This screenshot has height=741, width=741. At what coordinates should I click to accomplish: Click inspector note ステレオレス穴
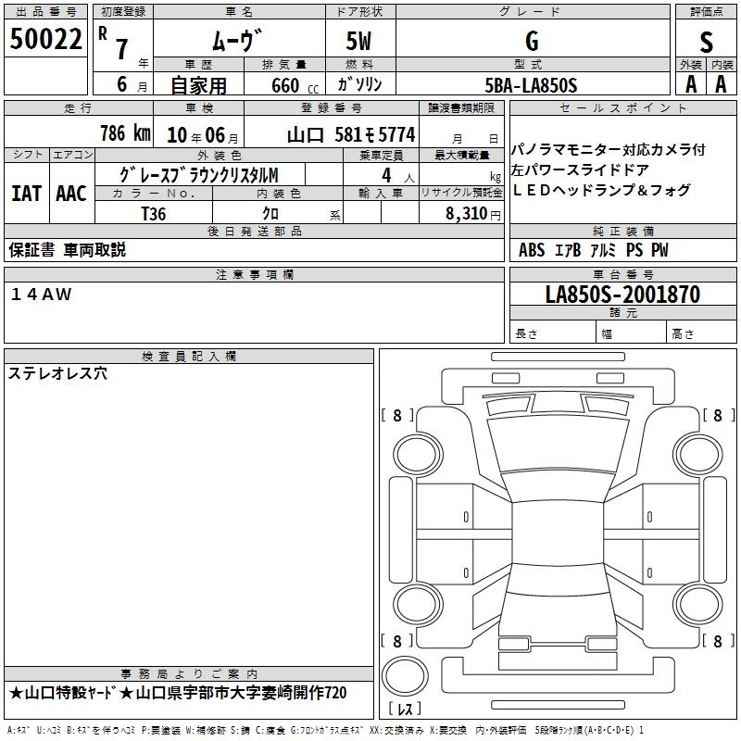(x=57, y=373)
